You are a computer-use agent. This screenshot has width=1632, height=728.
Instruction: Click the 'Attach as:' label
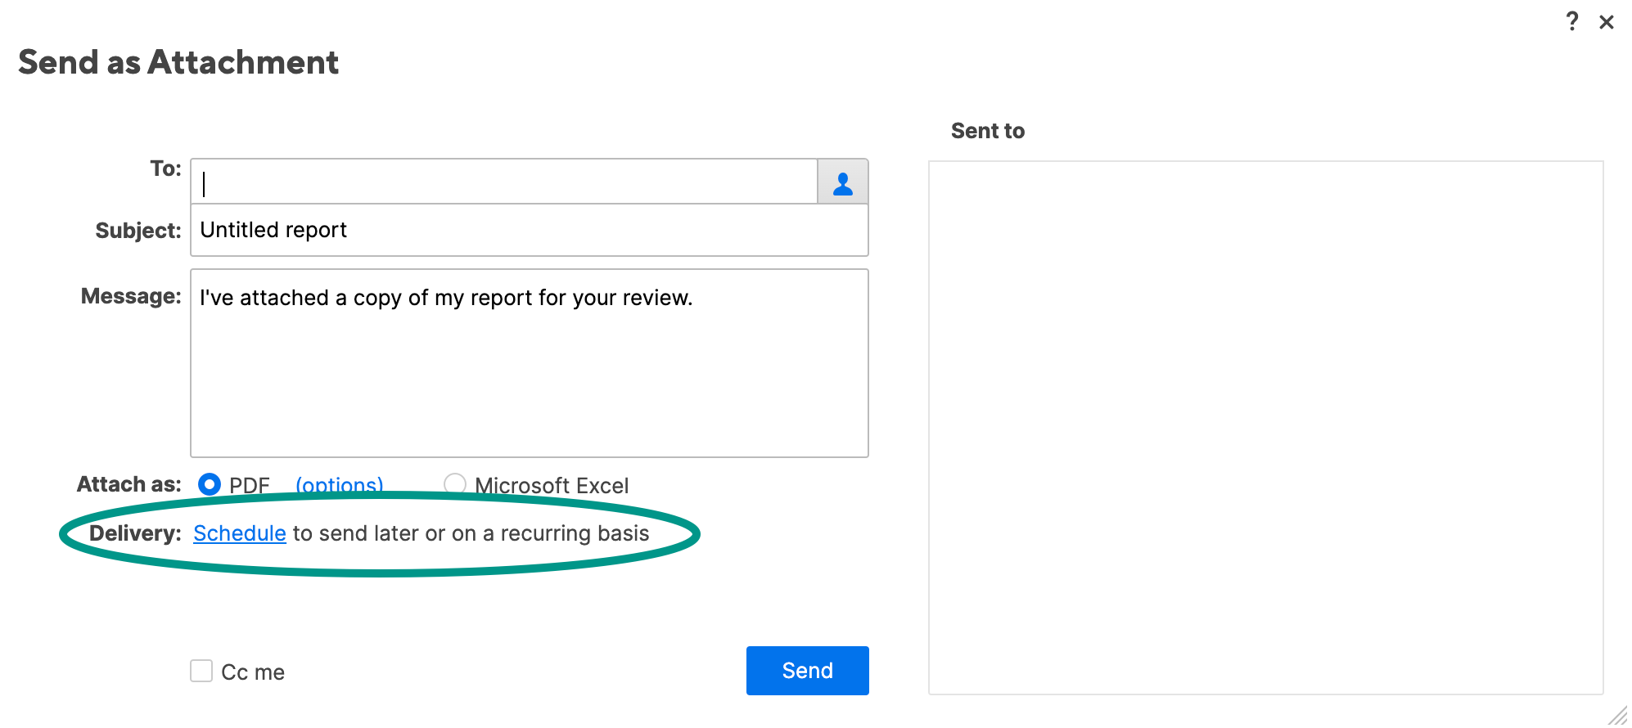[129, 484]
